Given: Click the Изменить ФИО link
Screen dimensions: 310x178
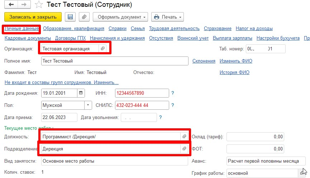Looking at the screenshot, I should pyautogui.click(x=236, y=61).
